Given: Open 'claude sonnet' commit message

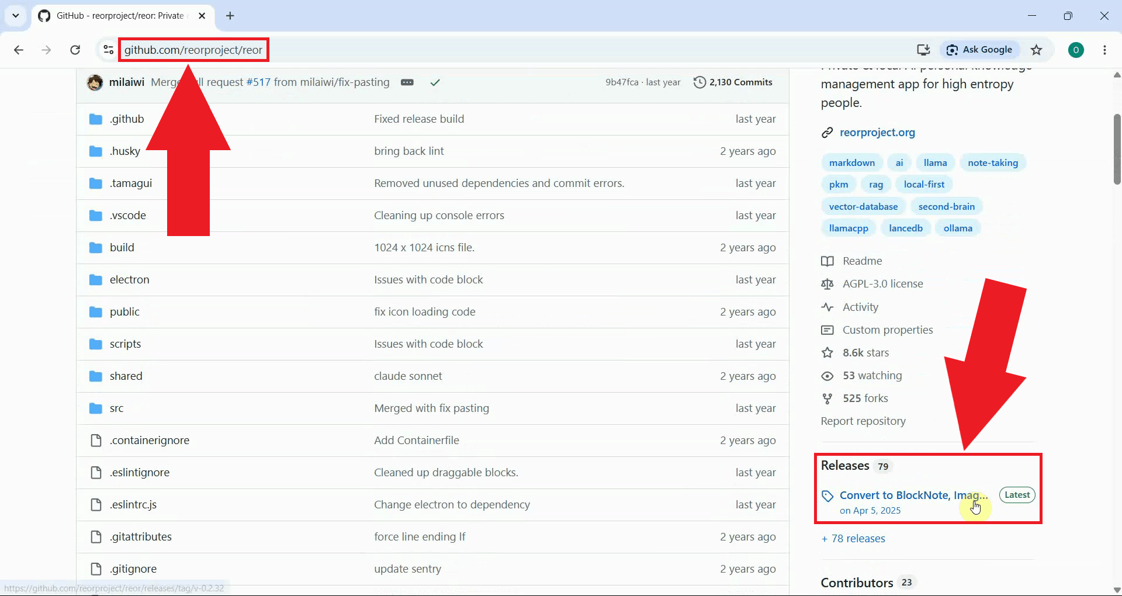Looking at the screenshot, I should 408,376.
